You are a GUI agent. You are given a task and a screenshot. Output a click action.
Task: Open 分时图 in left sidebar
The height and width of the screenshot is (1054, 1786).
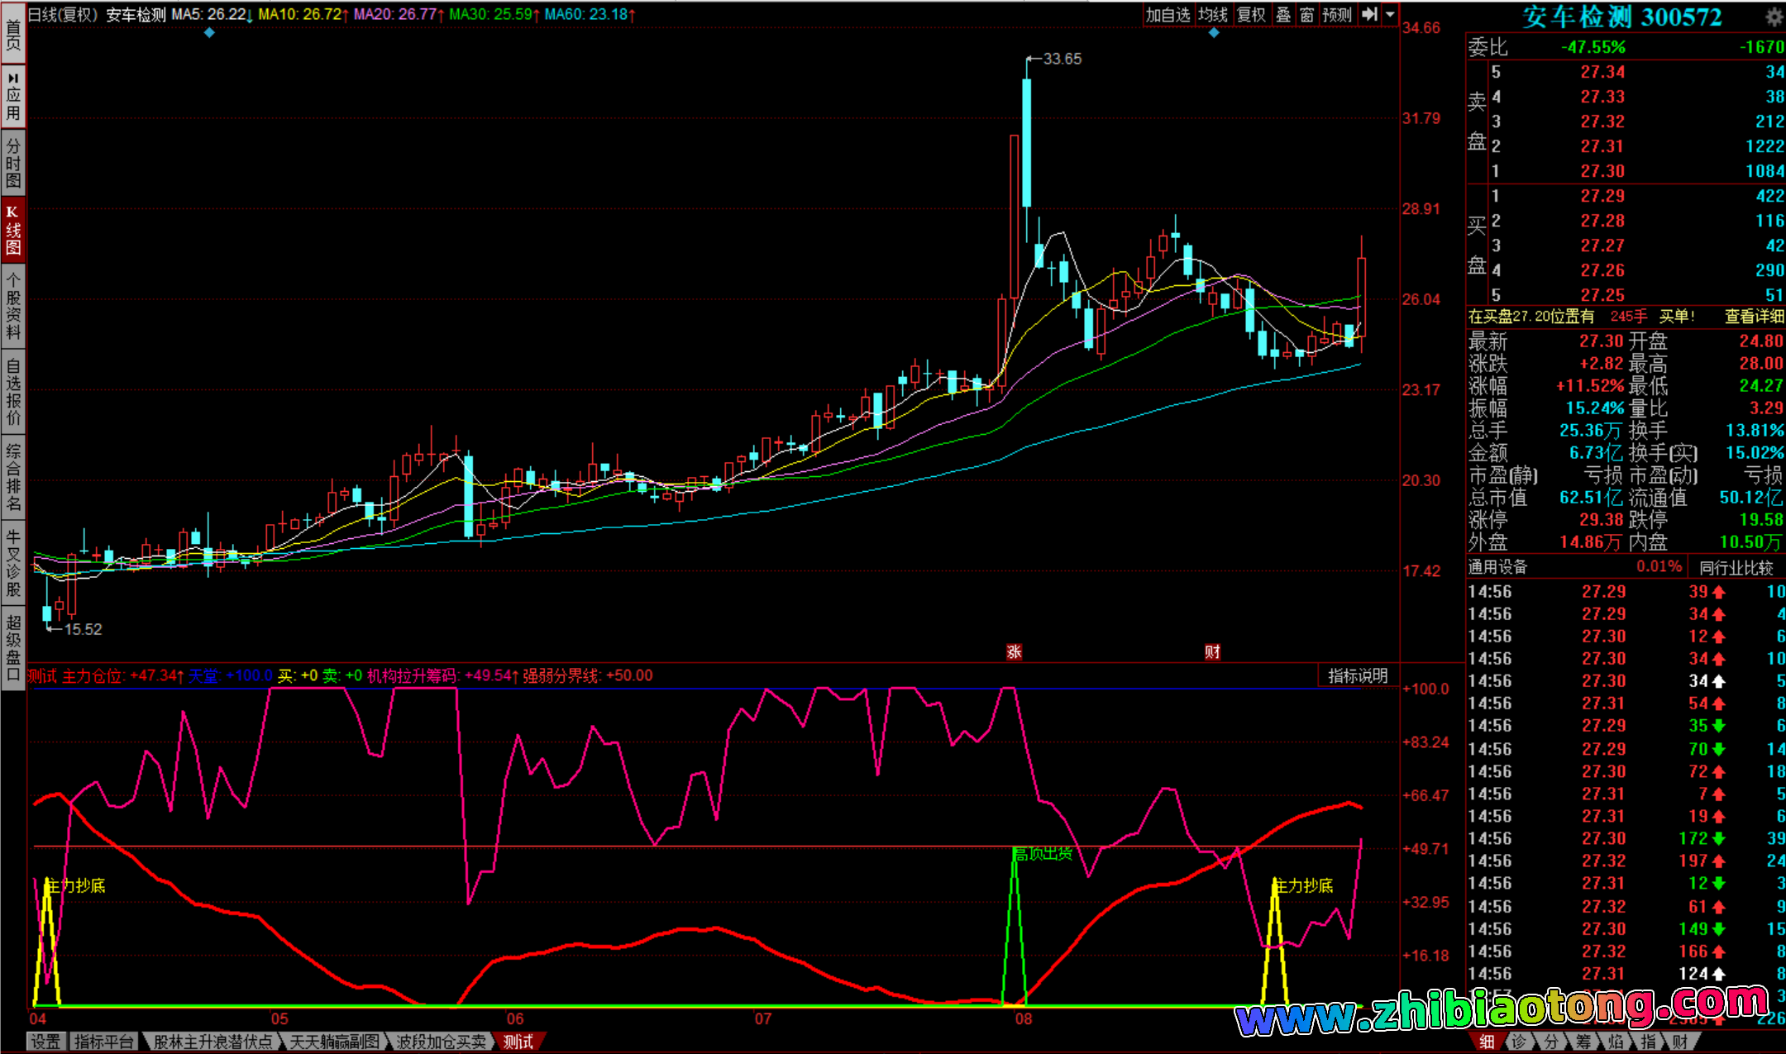(x=13, y=163)
